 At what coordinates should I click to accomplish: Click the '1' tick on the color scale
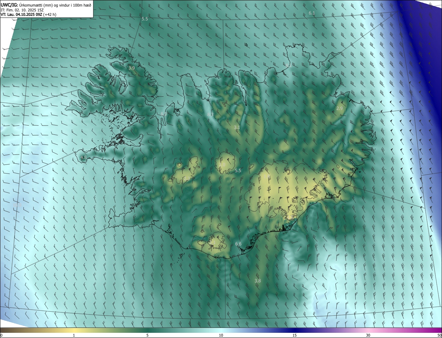(x=74, y=335)
